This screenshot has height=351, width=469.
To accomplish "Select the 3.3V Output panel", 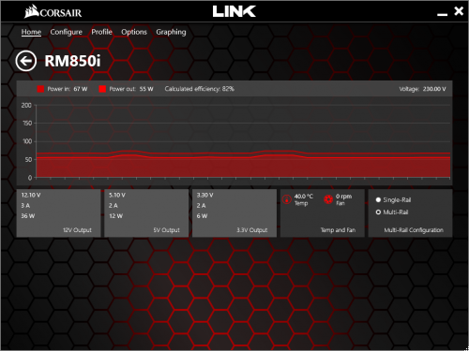I will coord(234,213).
